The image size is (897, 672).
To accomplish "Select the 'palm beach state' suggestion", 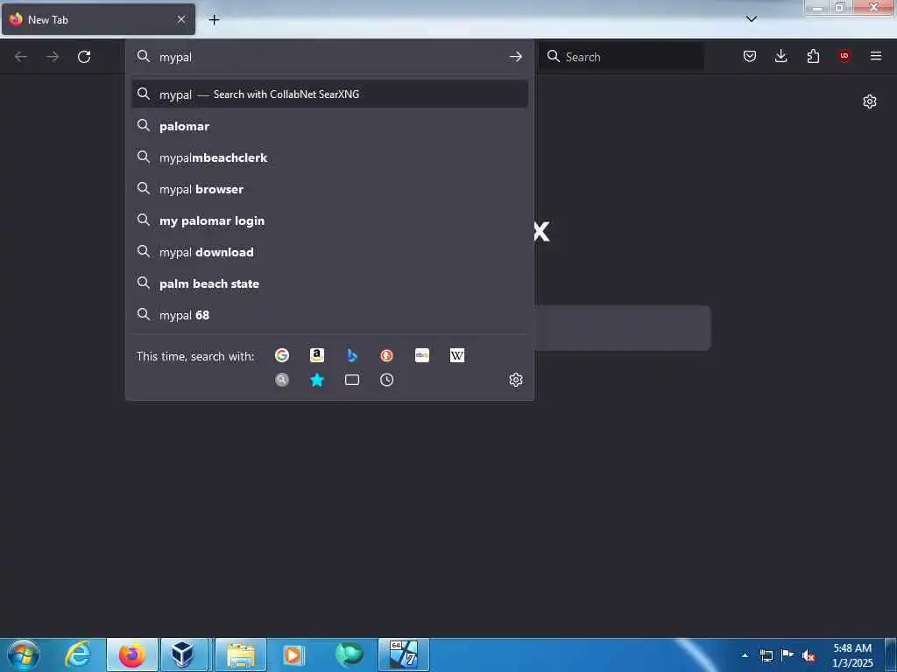I will 330,283.
